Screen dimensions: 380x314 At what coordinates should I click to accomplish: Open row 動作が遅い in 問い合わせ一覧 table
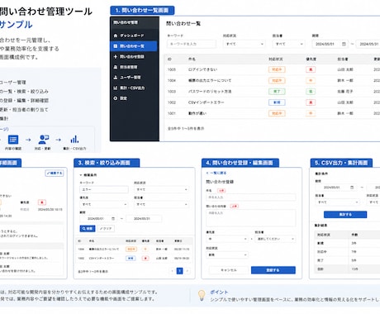pos(272,113)
